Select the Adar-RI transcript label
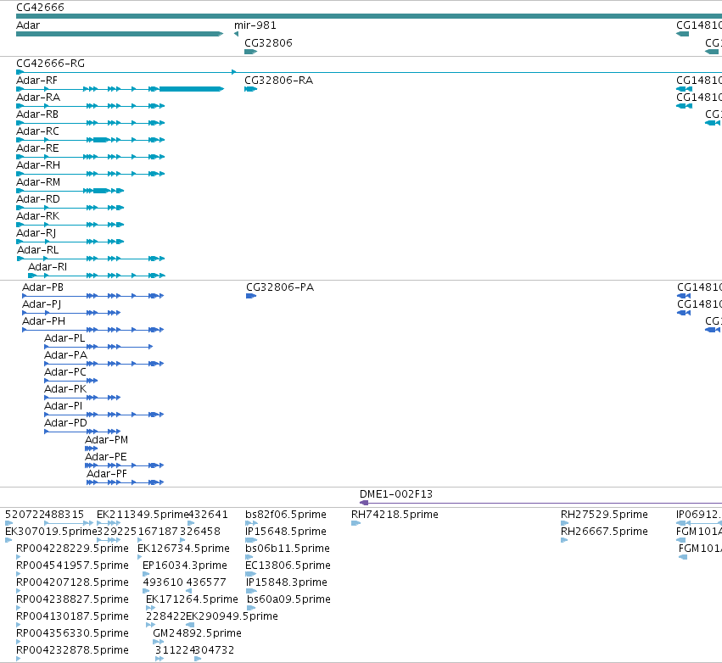 [48, 267]
